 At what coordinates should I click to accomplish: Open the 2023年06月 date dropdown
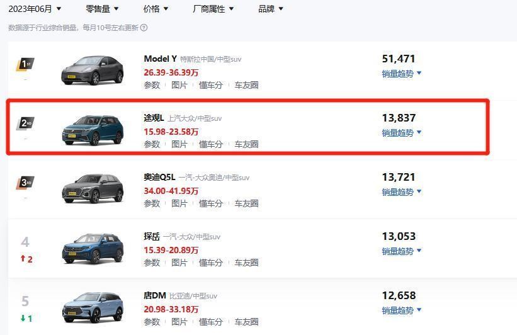click(x=35, y=9)
